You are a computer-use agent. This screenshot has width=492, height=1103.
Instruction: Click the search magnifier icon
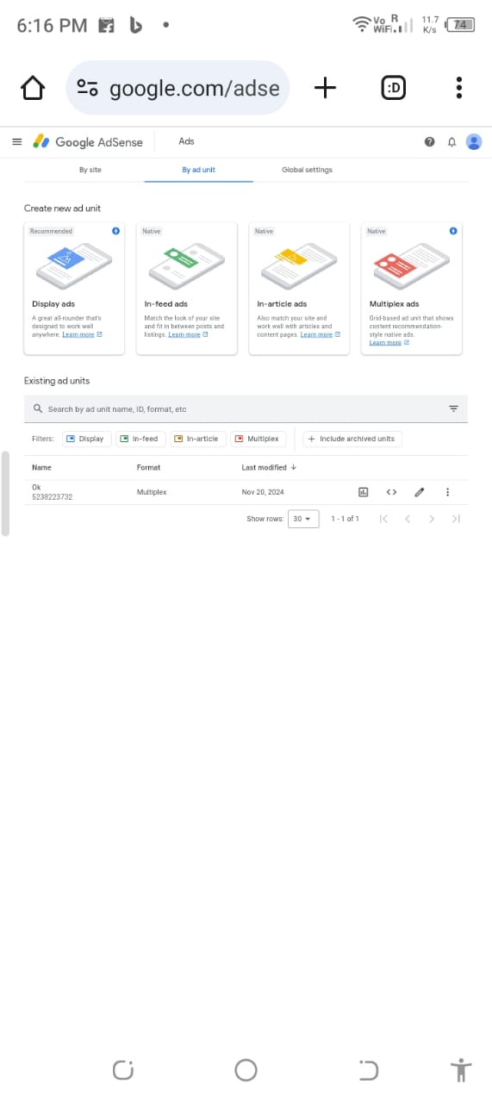[38, 408]
